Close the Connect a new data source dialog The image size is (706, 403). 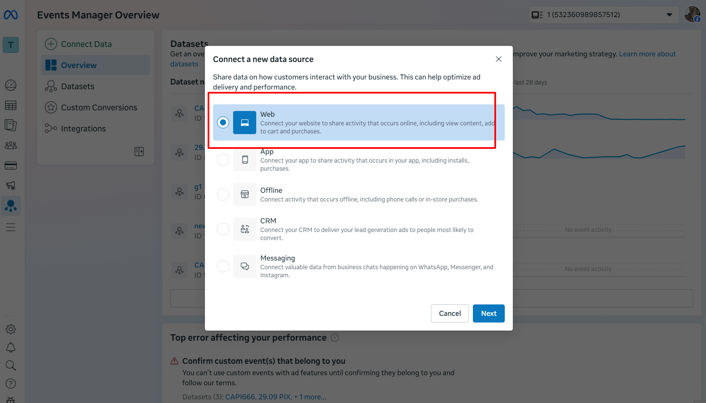click(x=499, y=59)
